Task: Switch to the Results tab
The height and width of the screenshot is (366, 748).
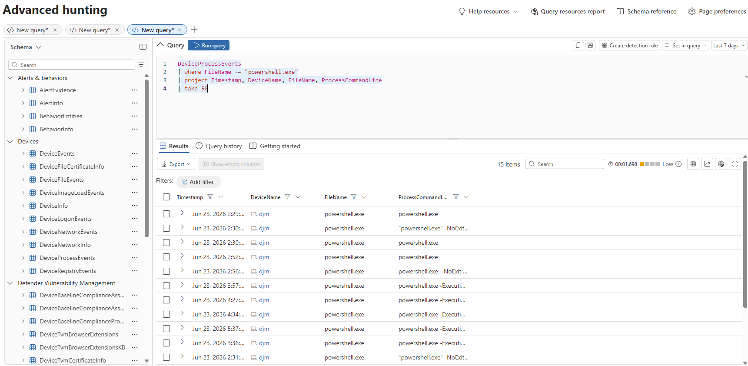Action: click(x=174, y=146)
